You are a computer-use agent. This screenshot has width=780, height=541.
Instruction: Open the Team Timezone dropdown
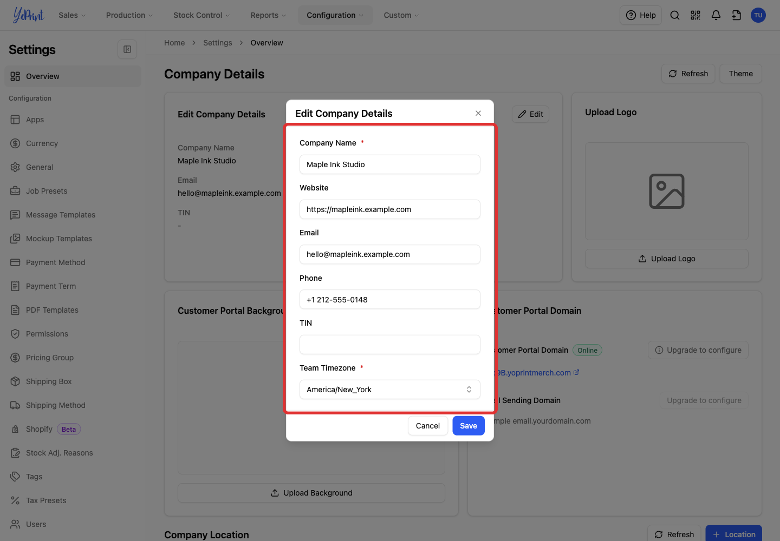(390, 390)
